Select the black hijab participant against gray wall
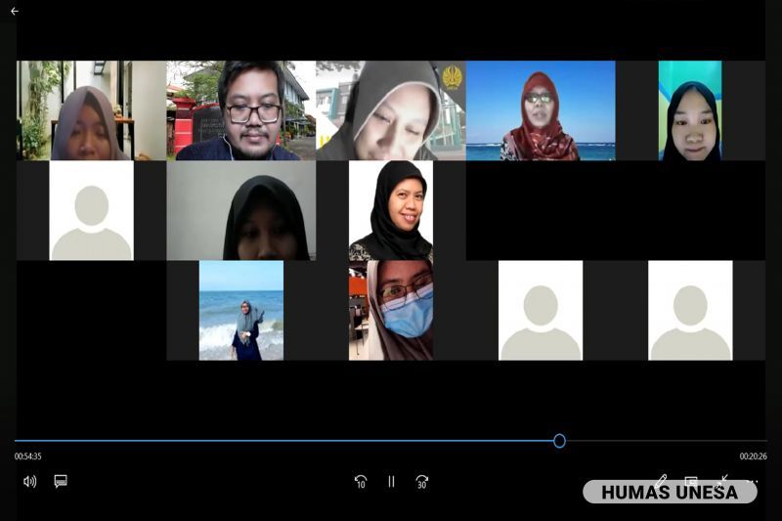782x521 pixels. (x=241, y=210)
